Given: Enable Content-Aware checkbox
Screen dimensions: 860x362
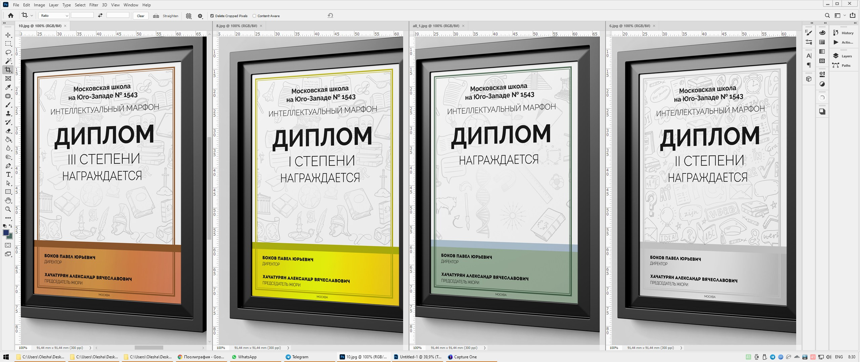Looking at the screenshot, I should click(x=254, y=16).
